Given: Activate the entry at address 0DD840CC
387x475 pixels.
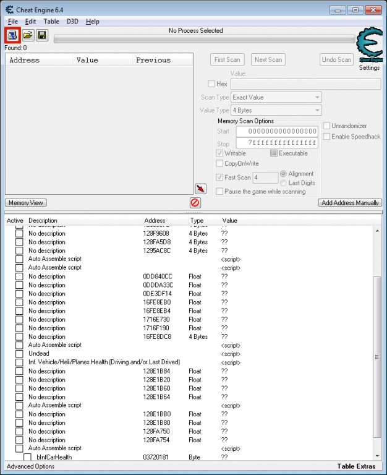Looking at the screenshot, I should [19, 276].
